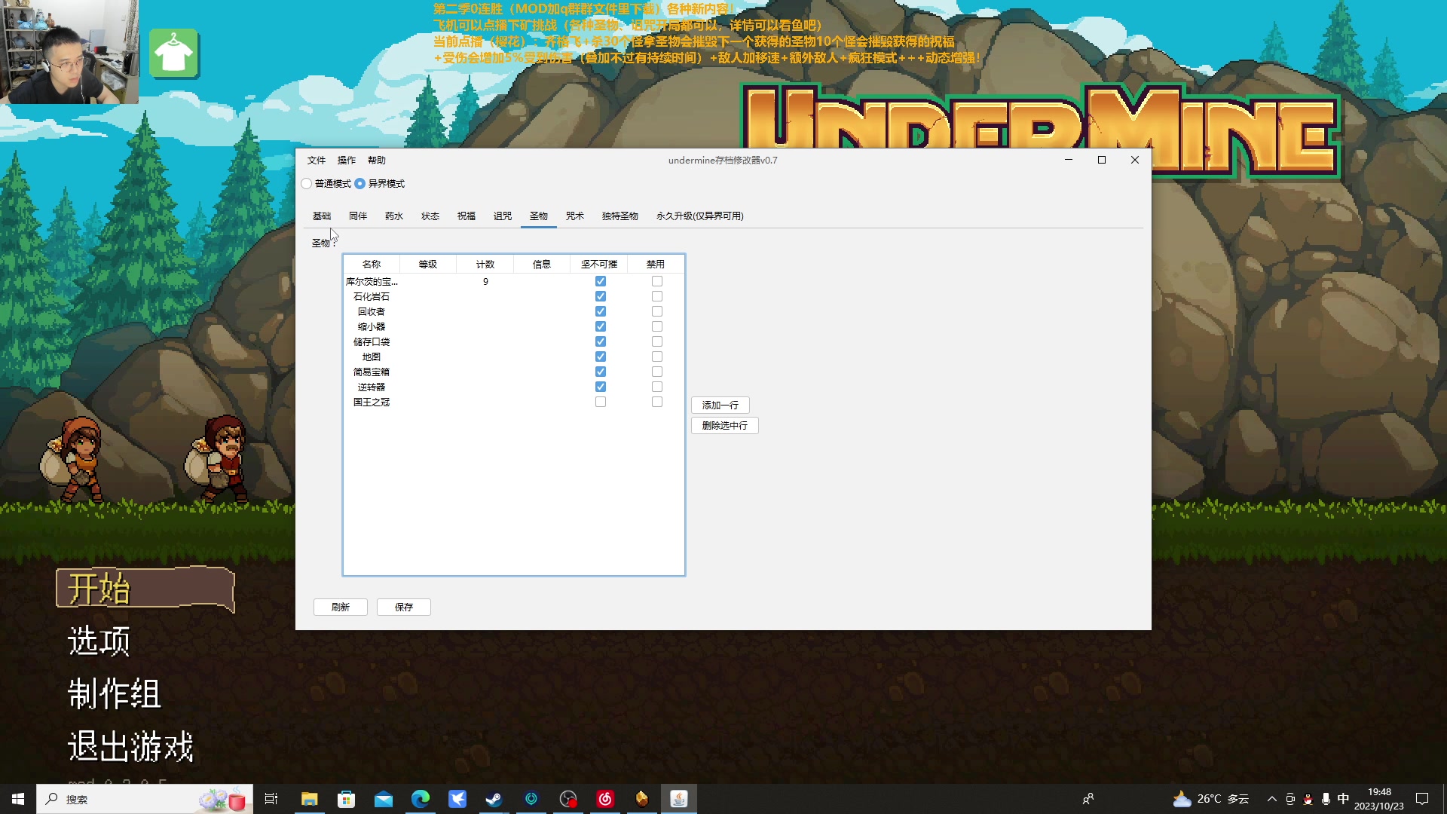The image size is (1447, 814).
Task: Click 制作组 in the UnderMine game menu
Action: pyautogui.click(x=115, y=693)
